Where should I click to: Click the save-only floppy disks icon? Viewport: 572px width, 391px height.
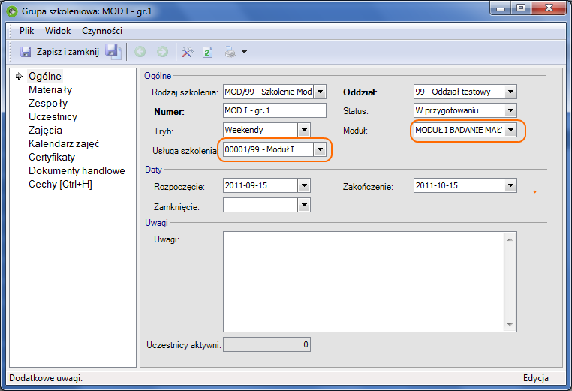113,52
